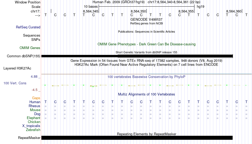Click the 8,564,360 coordinate marker

(234, 11)
